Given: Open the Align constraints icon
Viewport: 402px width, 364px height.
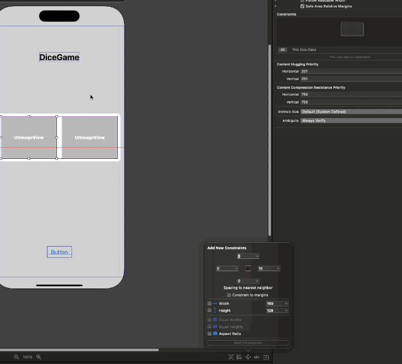Looking at the screenshot, I should (239, 357).
